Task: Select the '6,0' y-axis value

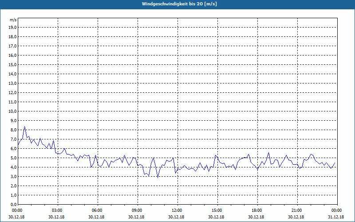Action: click(x=13, y=149)
